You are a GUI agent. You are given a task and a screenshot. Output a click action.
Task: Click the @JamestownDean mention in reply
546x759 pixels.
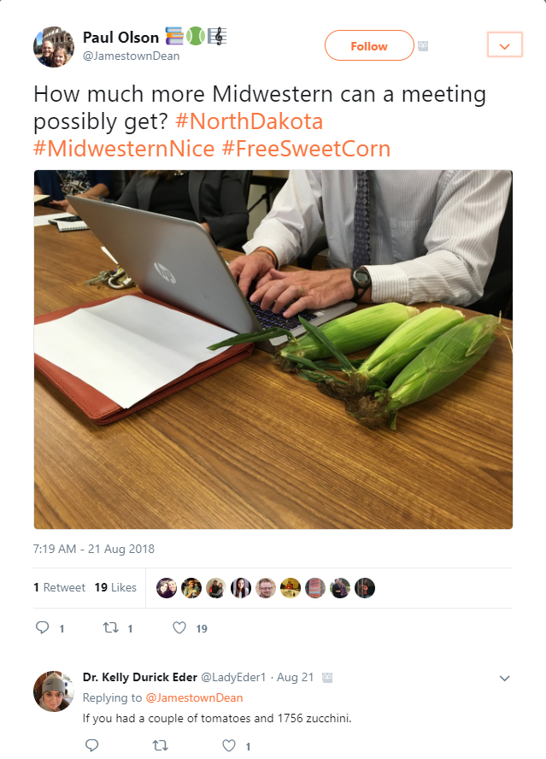click(194, 697)
